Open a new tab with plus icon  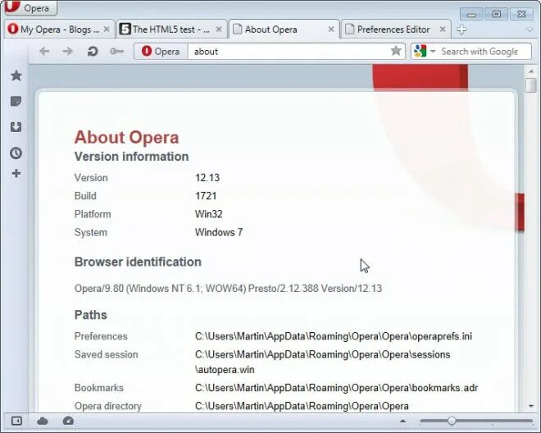pos(461,30)
